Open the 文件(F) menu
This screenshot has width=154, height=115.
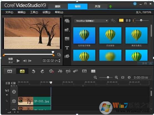(9, 12)
